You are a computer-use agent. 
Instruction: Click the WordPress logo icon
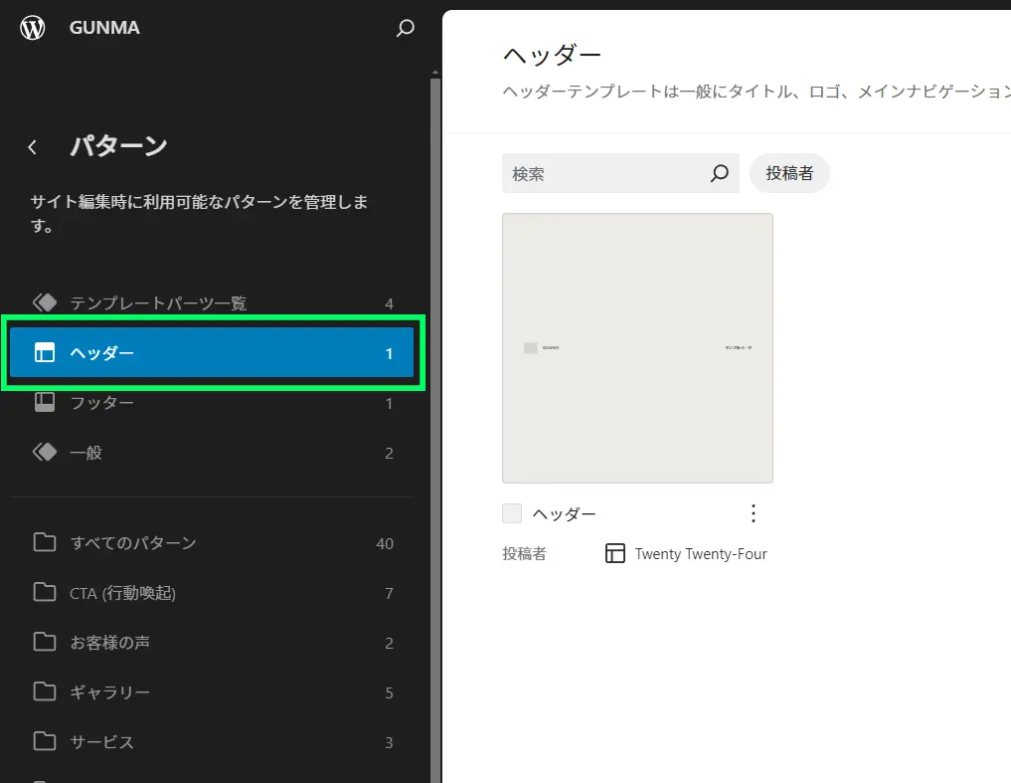pyautogui.click(x=33, y=28)
